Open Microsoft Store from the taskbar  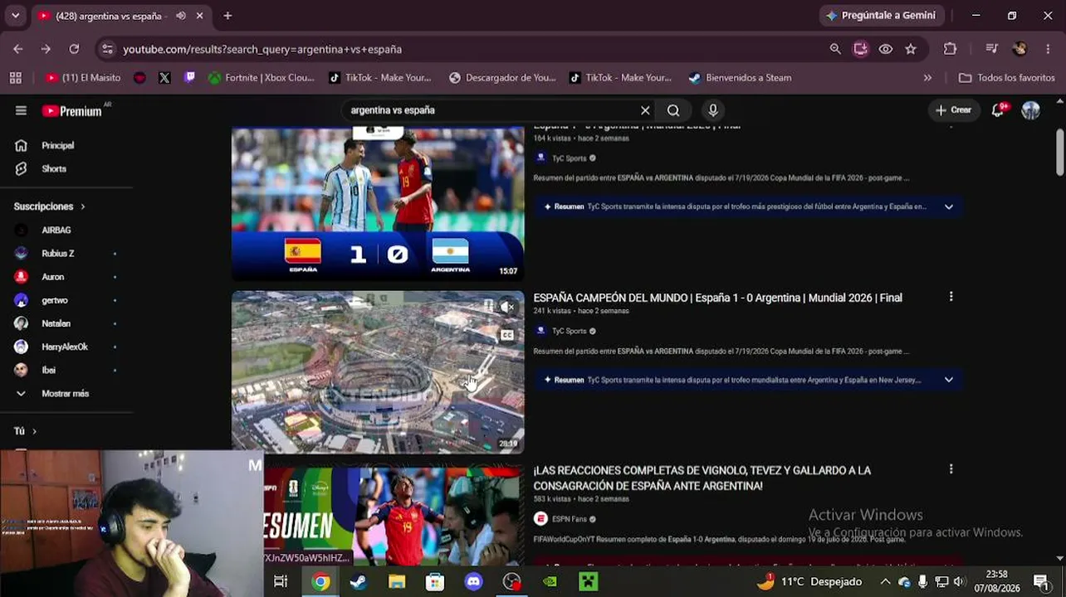(x=435, y=582)
